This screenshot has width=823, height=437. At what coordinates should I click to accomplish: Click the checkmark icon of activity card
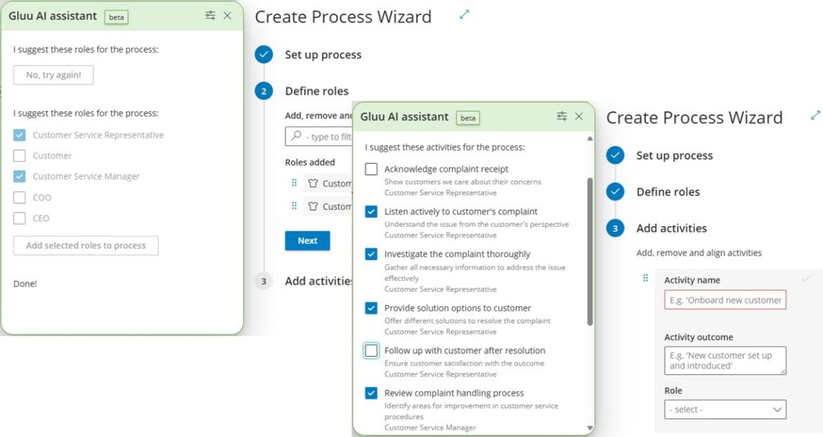click(x=806, y=279)
